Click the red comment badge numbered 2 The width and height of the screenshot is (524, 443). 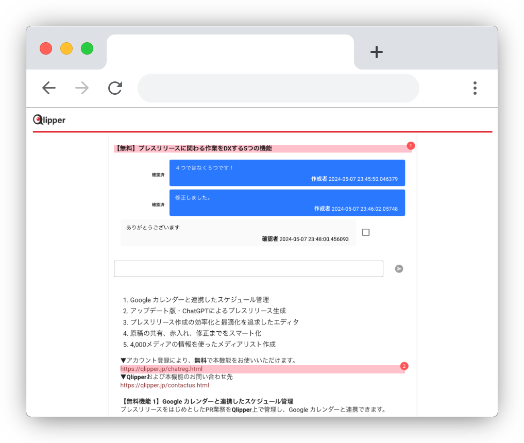pos(404,366)
